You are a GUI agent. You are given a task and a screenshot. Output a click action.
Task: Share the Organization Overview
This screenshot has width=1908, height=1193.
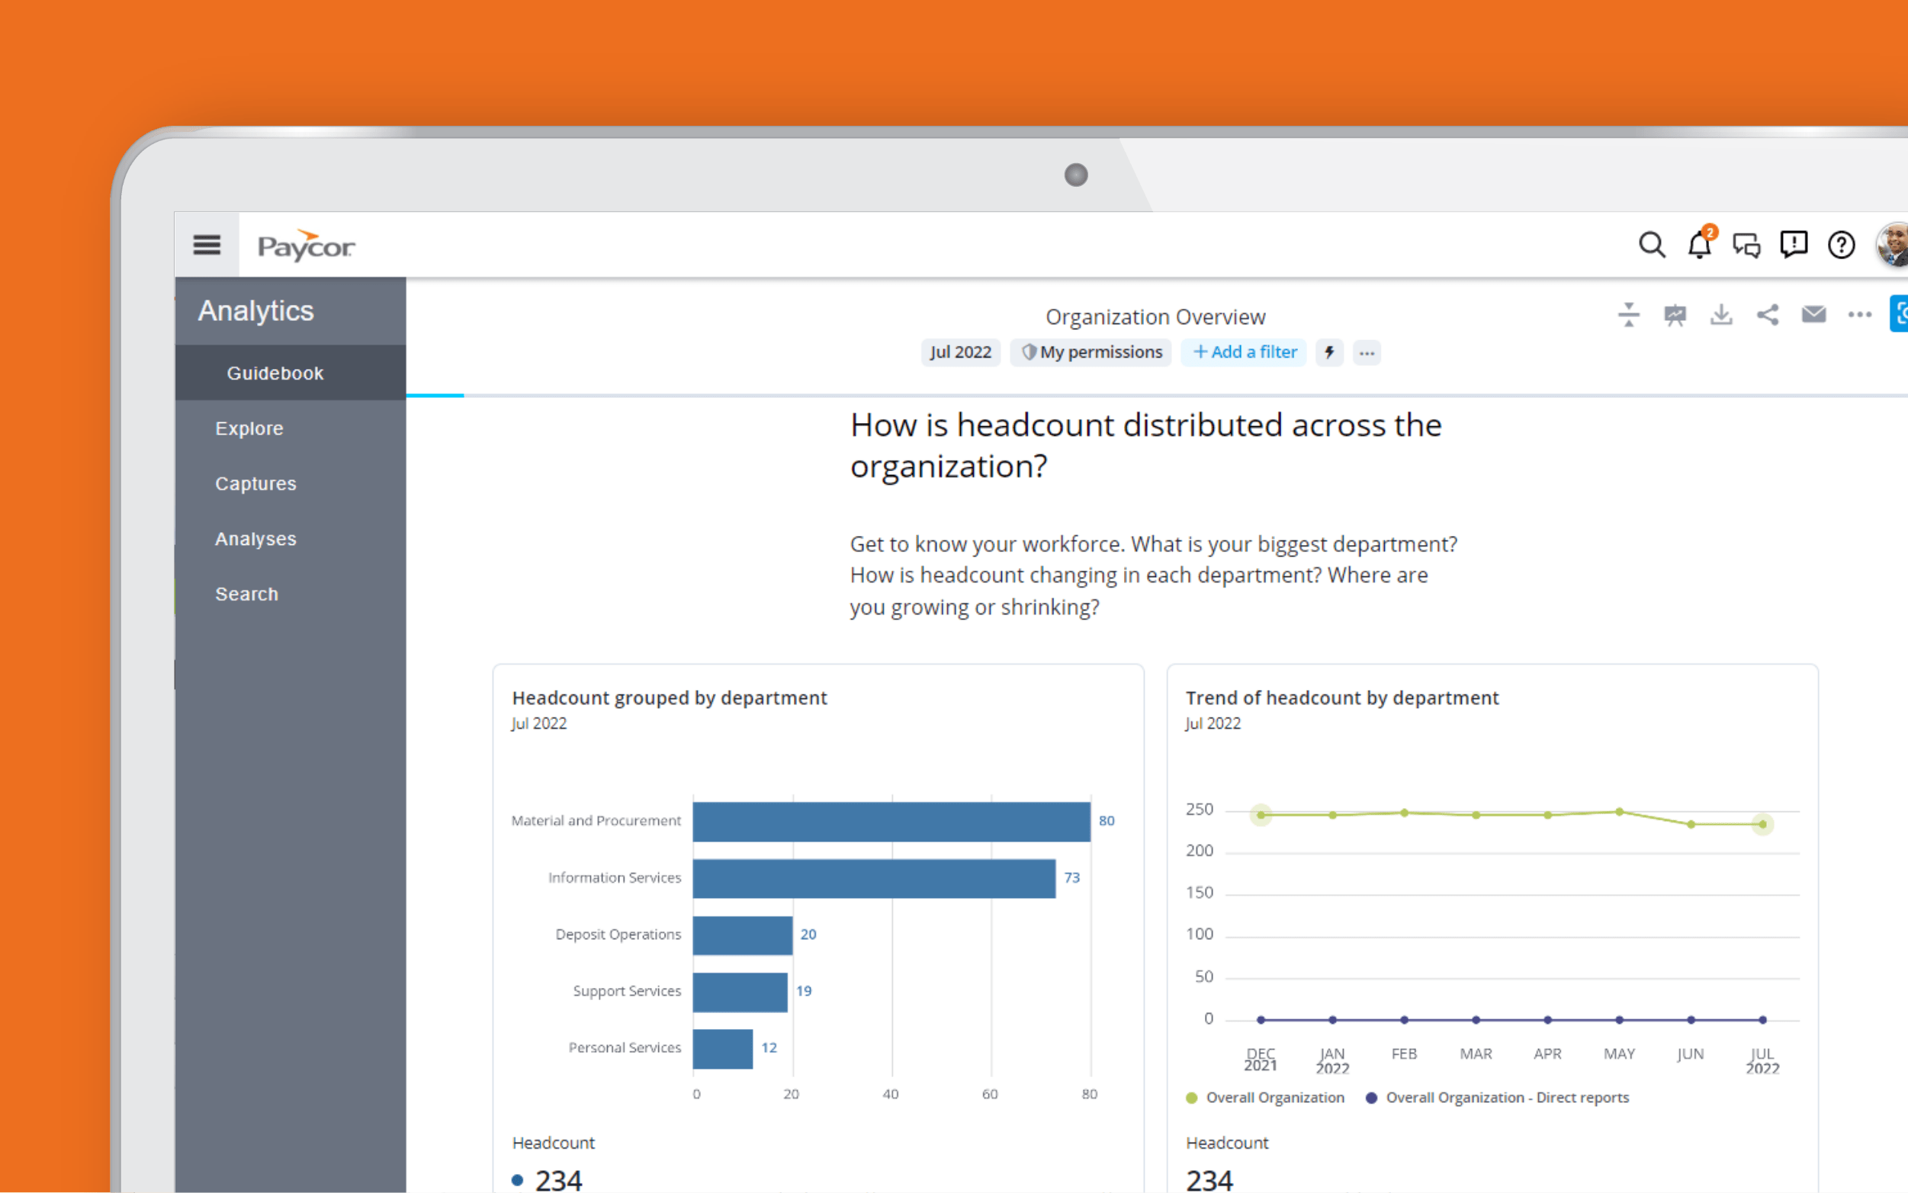coord(1768,315)
